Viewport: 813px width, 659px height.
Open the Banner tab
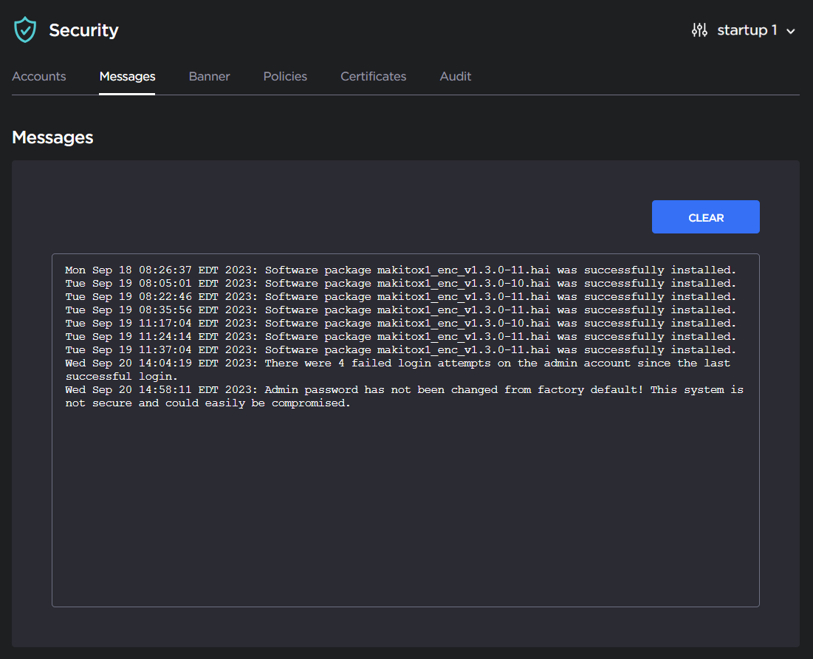(x=209, y=76)
